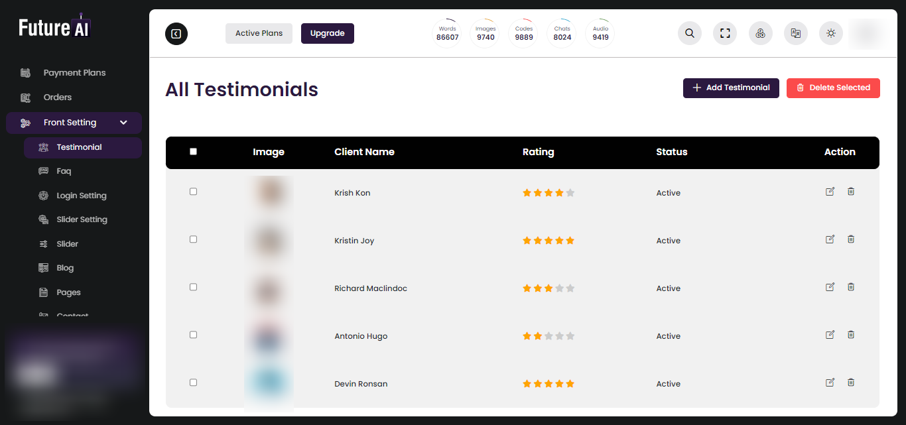This screenshot has height=425, width=906.
Task: Open the currency selector icon
Action: point(760,33)
